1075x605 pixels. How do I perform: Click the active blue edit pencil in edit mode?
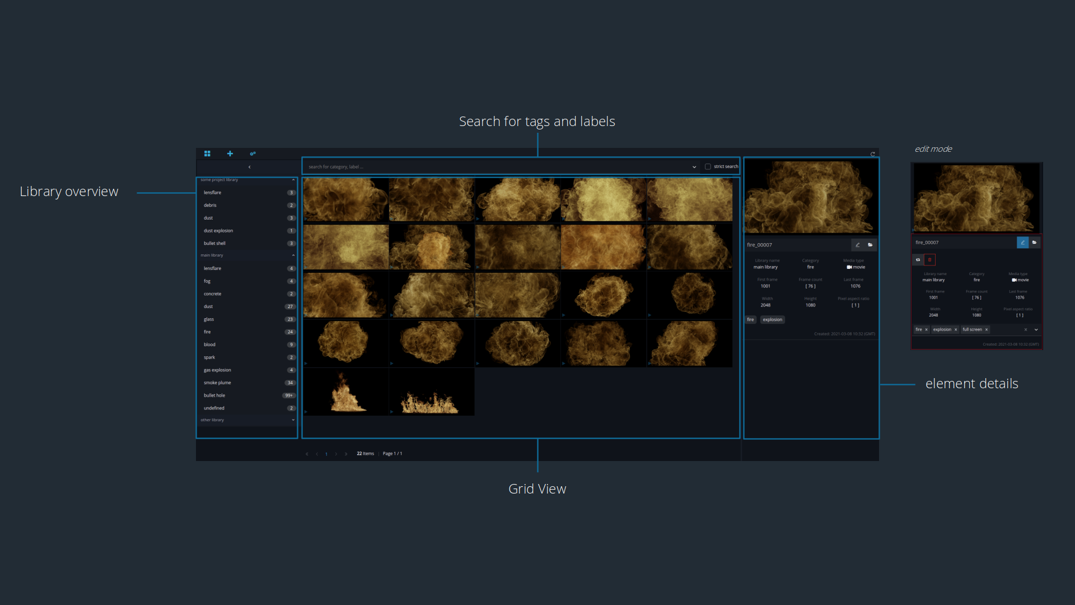point(1022,243)
